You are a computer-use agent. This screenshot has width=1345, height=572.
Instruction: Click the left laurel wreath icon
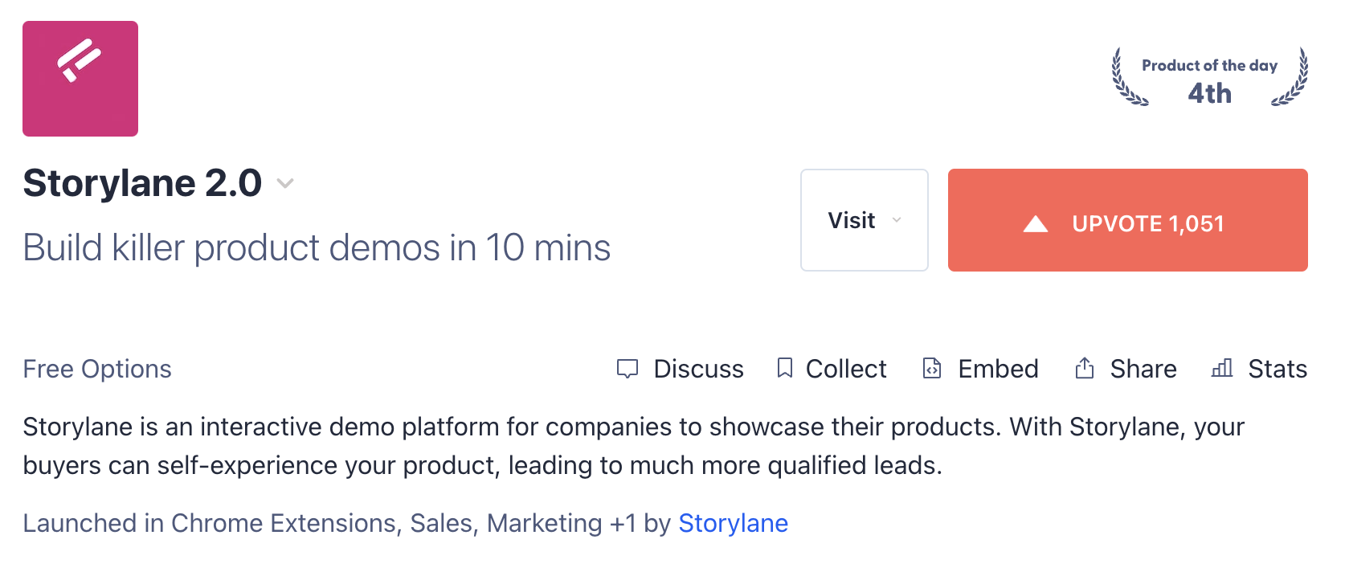tap(1128, 77)
